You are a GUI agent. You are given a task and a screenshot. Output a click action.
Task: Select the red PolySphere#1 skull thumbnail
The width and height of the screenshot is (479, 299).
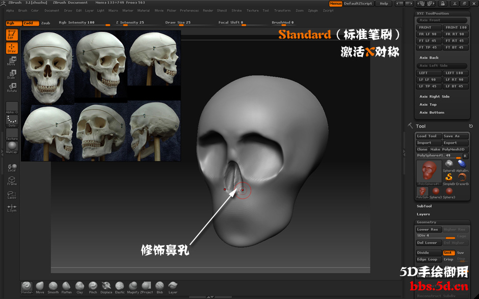pos(429,172)
